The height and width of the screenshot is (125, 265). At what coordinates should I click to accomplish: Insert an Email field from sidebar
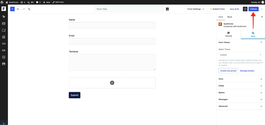coord(4,24)
